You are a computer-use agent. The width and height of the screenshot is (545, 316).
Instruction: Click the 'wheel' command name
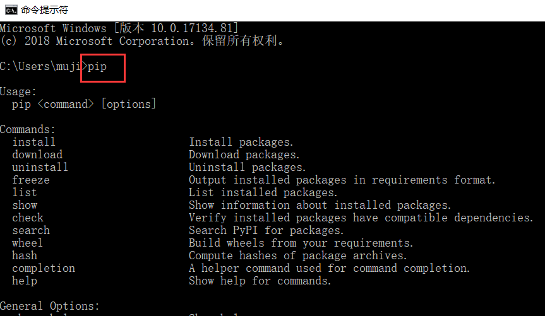point(27,243)
